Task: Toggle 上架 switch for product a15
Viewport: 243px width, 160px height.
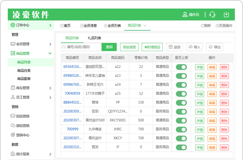Action: 181,94
